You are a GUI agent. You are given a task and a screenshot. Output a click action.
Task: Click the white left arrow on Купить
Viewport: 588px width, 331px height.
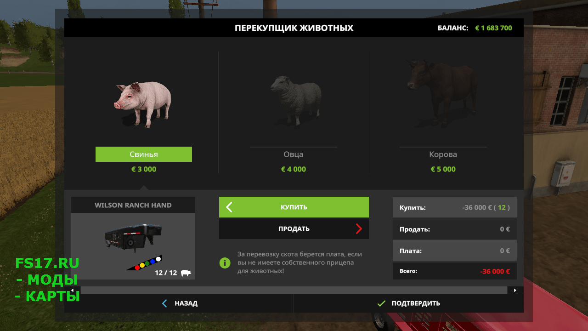229,207
